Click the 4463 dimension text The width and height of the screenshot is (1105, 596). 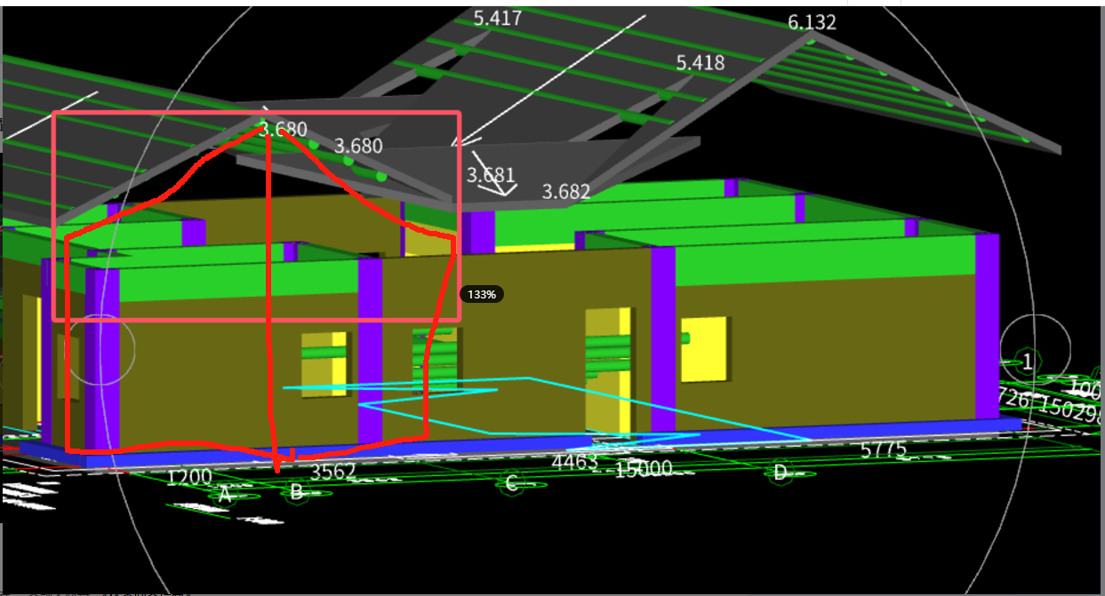pos(574,462)
